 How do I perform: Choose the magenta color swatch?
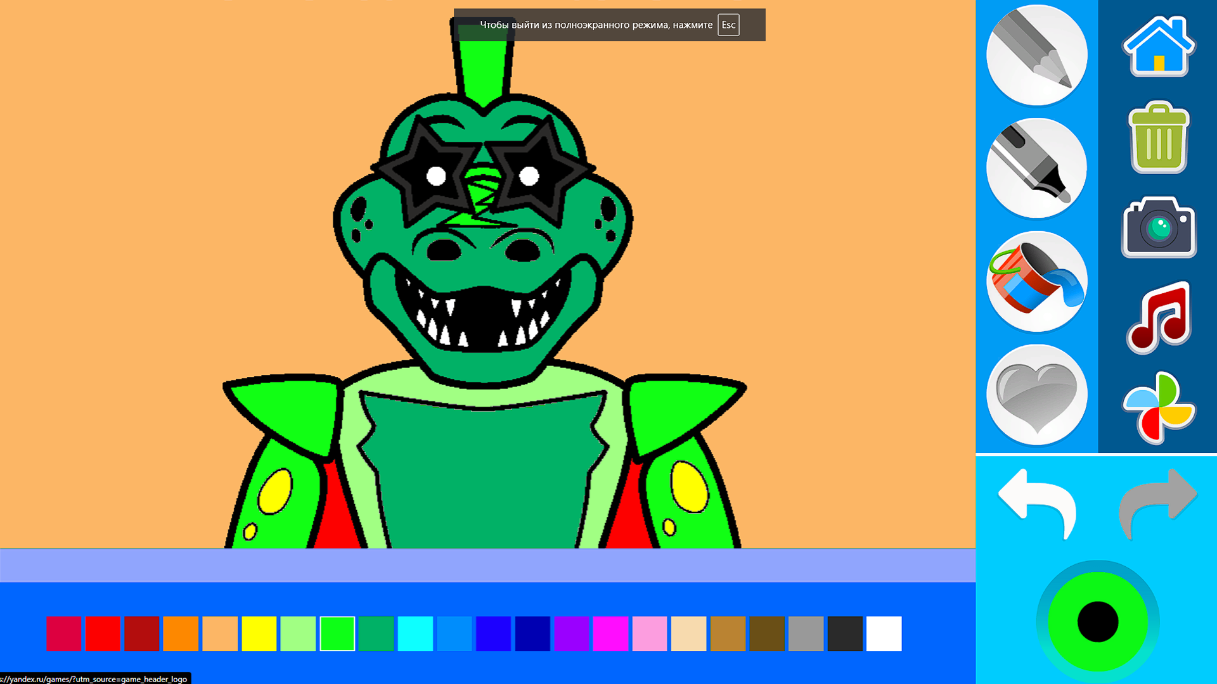(611, 633)
